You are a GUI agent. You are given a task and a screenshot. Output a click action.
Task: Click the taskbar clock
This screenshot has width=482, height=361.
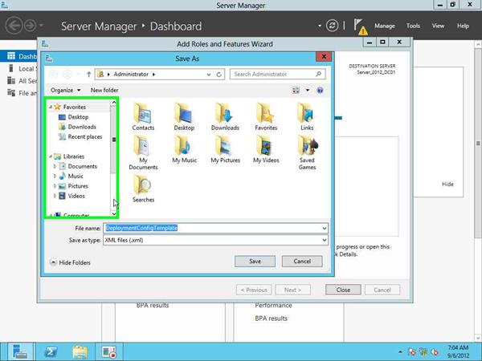click(458, 352)
